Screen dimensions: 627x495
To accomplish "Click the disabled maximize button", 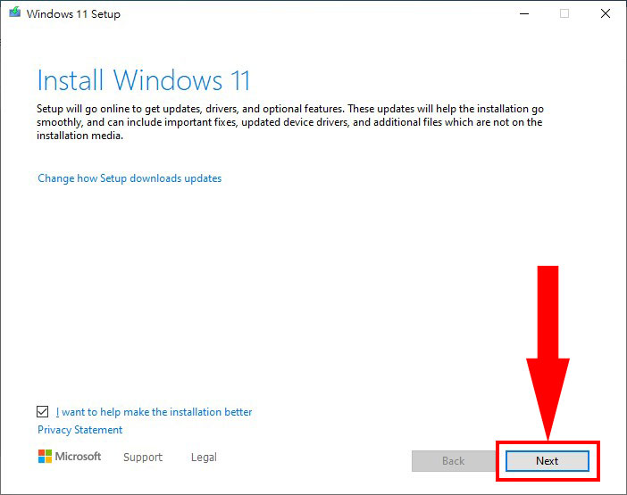I will coord(564,13).
